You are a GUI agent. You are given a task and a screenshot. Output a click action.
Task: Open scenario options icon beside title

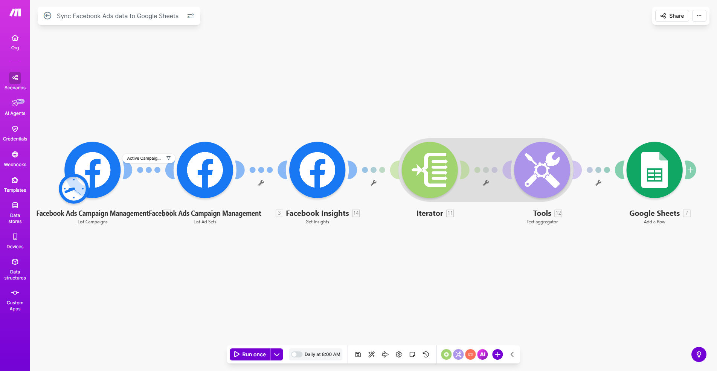(191, 16)
